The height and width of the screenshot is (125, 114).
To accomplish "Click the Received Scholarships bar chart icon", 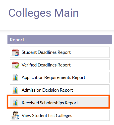I will pos(15,103).
